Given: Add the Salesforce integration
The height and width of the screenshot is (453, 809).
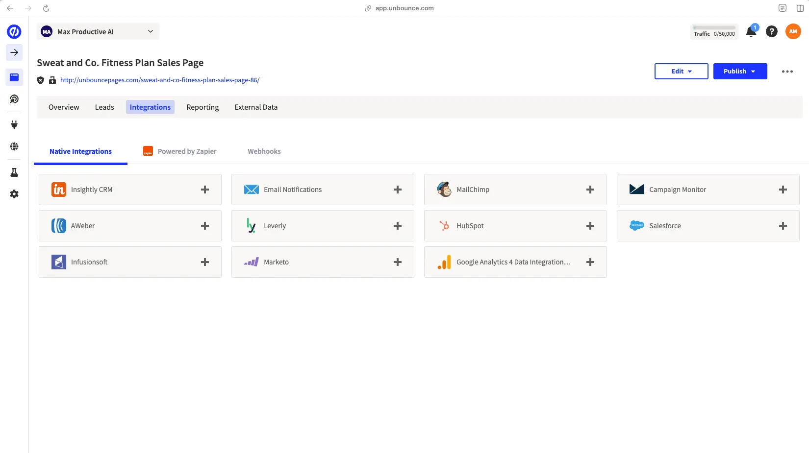Looking at the screenshot, I should [x=783, y=226].
